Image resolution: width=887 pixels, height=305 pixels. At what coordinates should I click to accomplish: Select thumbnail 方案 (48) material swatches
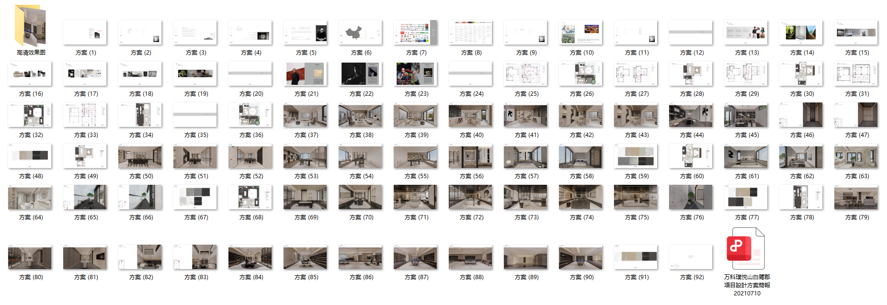[30, 156]
